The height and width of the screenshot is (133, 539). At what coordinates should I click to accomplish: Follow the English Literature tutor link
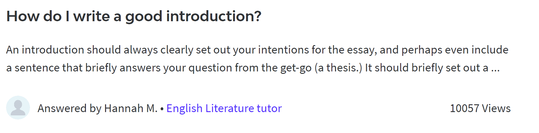click(224, 108)
